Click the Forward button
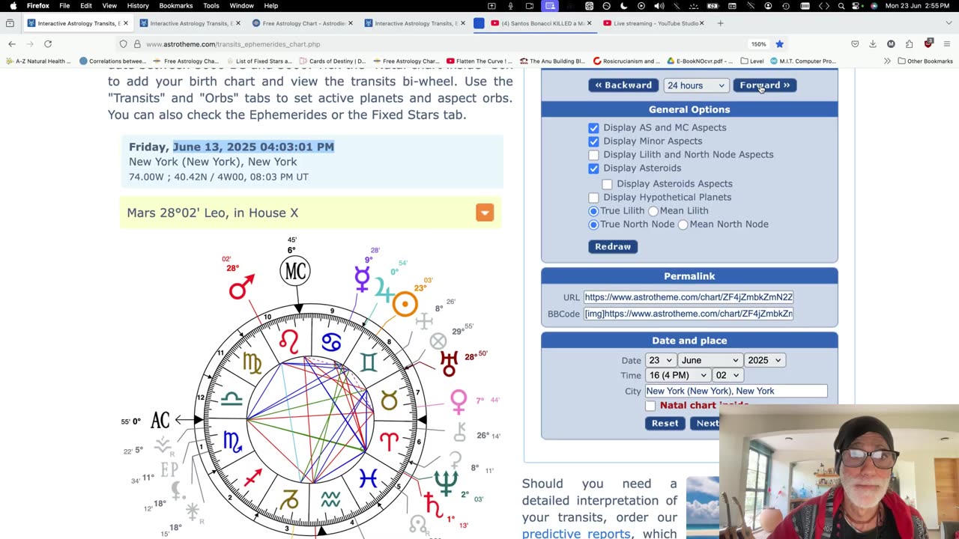Image resolution: width=959 pixels, height=539 pixels. [764, 85]
